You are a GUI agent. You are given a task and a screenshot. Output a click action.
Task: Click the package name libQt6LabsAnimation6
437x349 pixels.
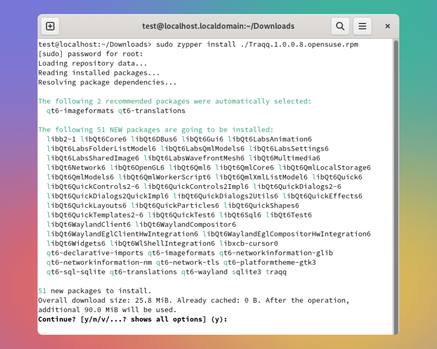click(270, 139)
